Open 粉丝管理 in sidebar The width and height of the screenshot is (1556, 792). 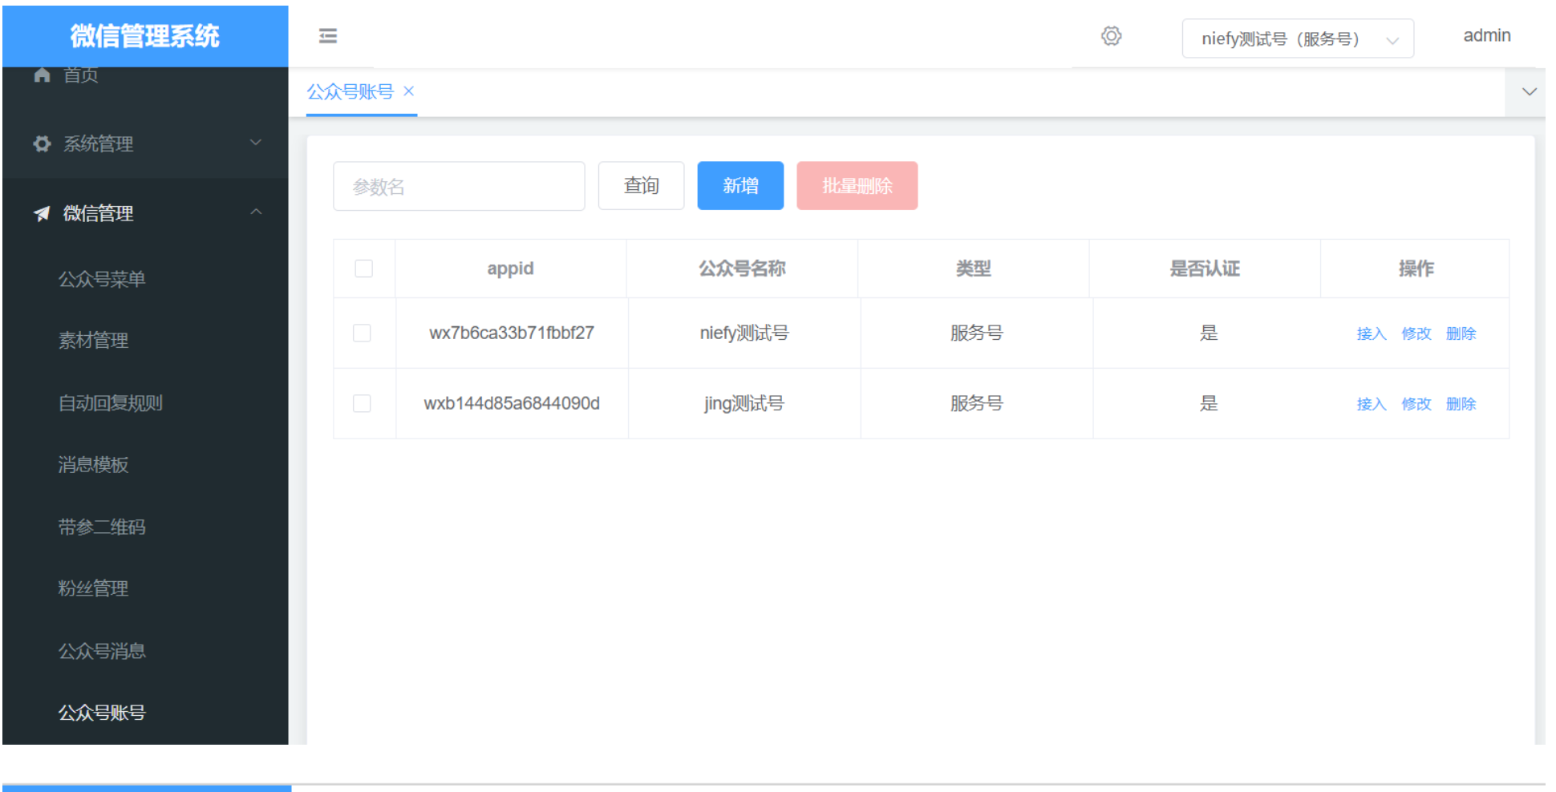tap(93, 588)
